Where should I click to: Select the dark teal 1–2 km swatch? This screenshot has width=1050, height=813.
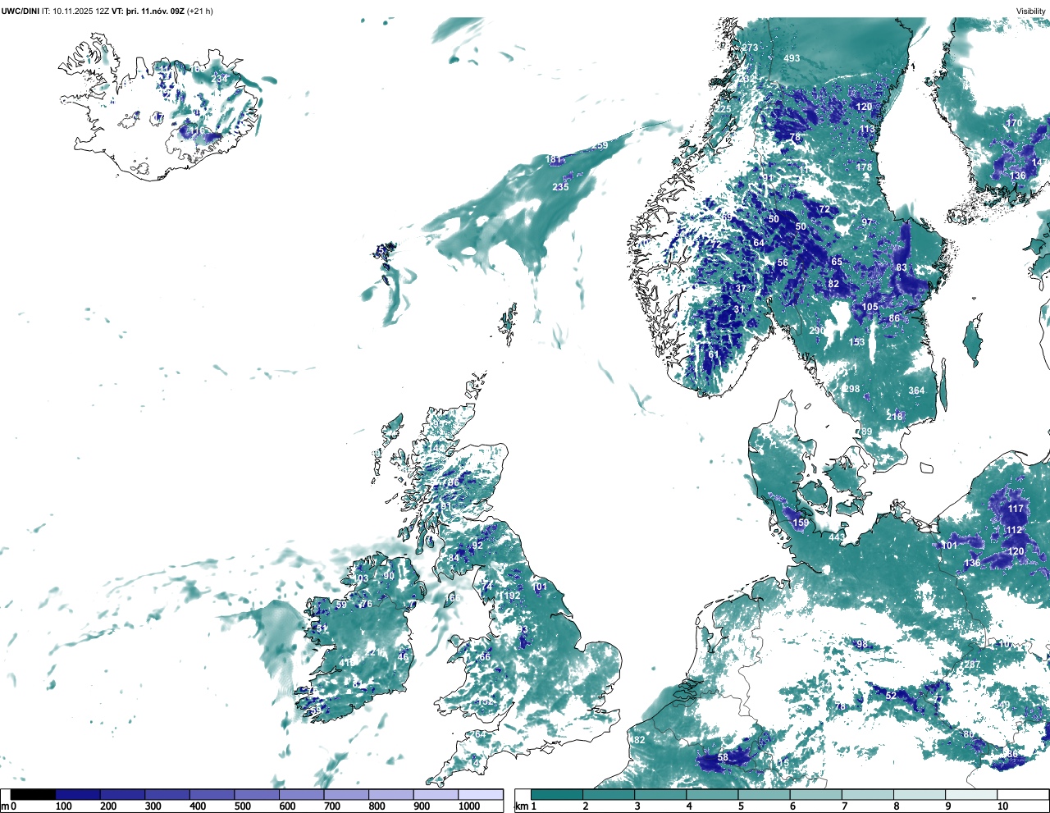557,794
